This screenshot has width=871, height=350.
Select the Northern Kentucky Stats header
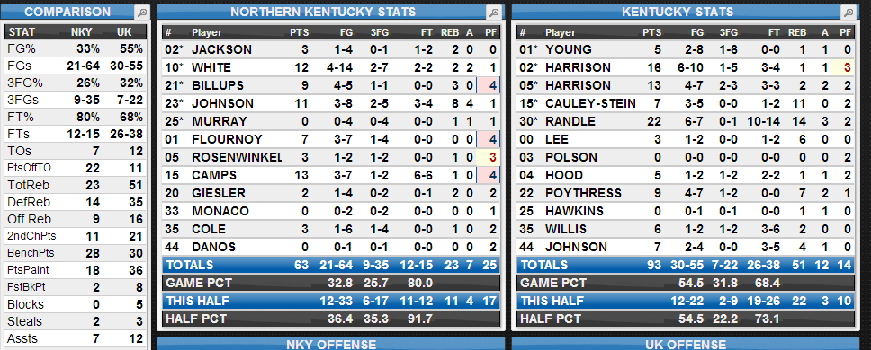point(323,13)
